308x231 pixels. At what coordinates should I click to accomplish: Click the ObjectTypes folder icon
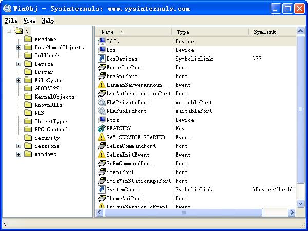click(x=28, y=121)
